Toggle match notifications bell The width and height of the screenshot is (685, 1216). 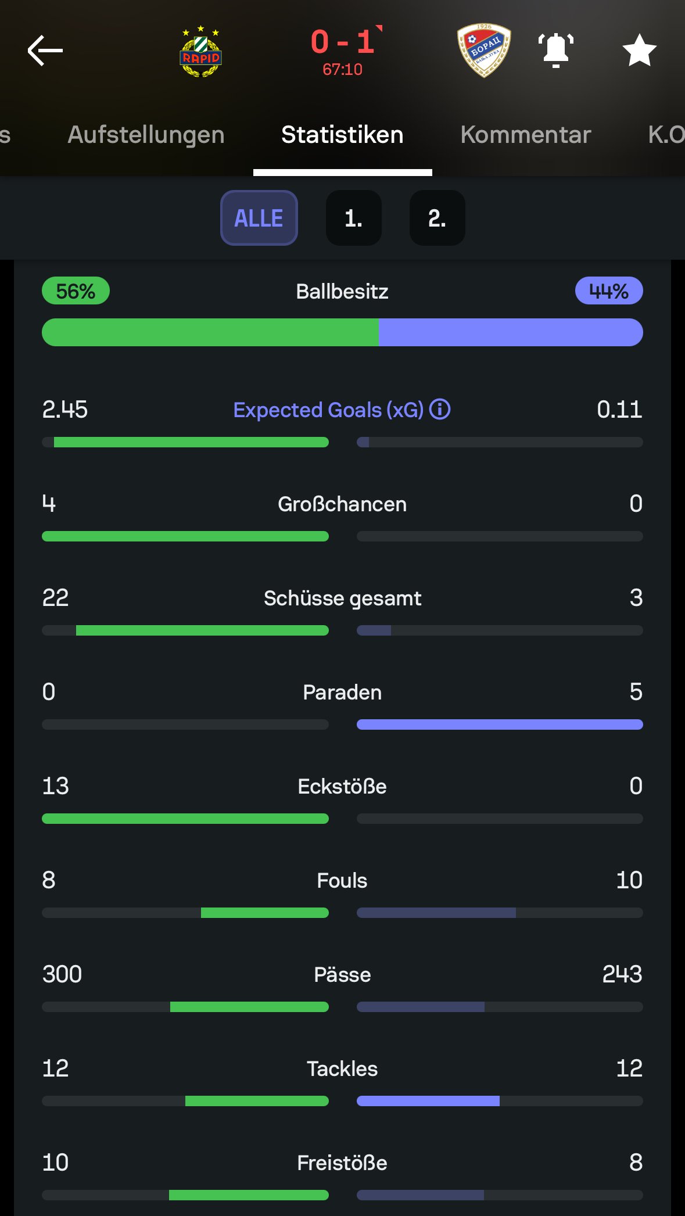(x=556, y=51)
